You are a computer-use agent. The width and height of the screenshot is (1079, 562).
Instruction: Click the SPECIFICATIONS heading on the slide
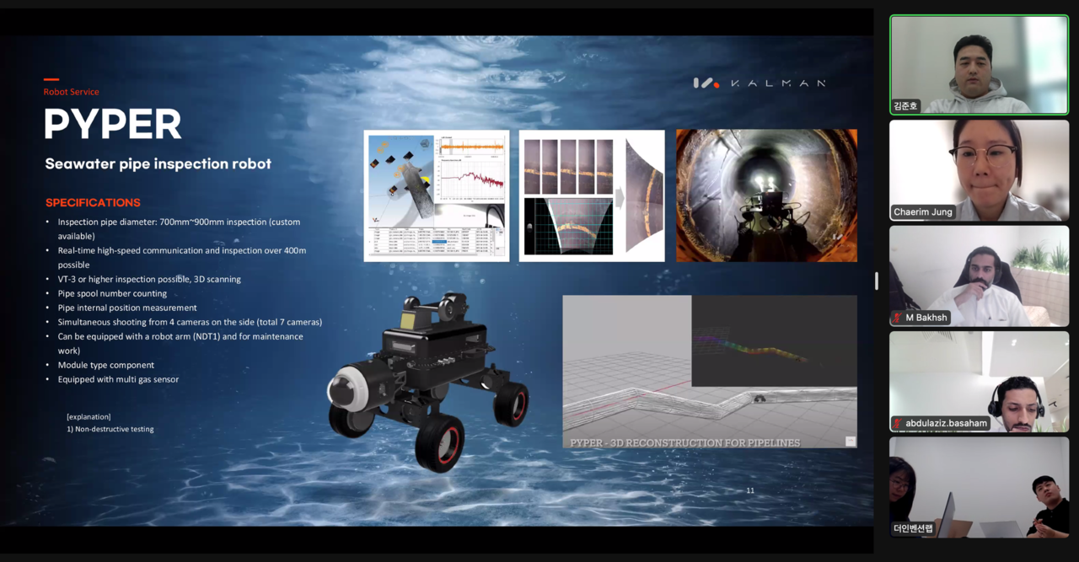(x=93, y=203)
